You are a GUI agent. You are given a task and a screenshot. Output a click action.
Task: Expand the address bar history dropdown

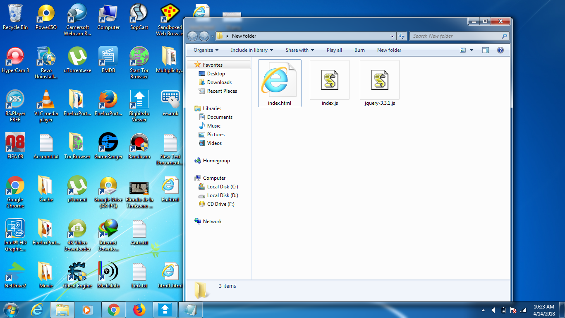coord(392,36)
